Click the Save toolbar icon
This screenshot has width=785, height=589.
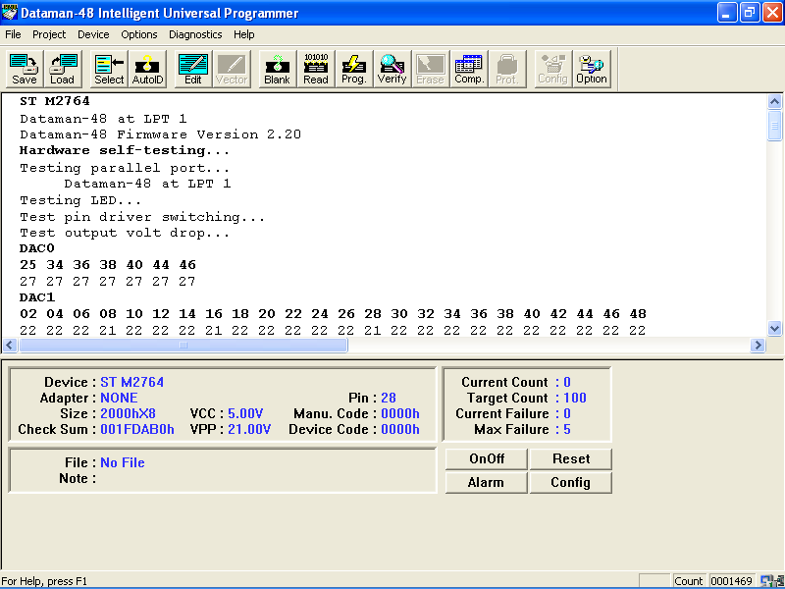[24, 69]
